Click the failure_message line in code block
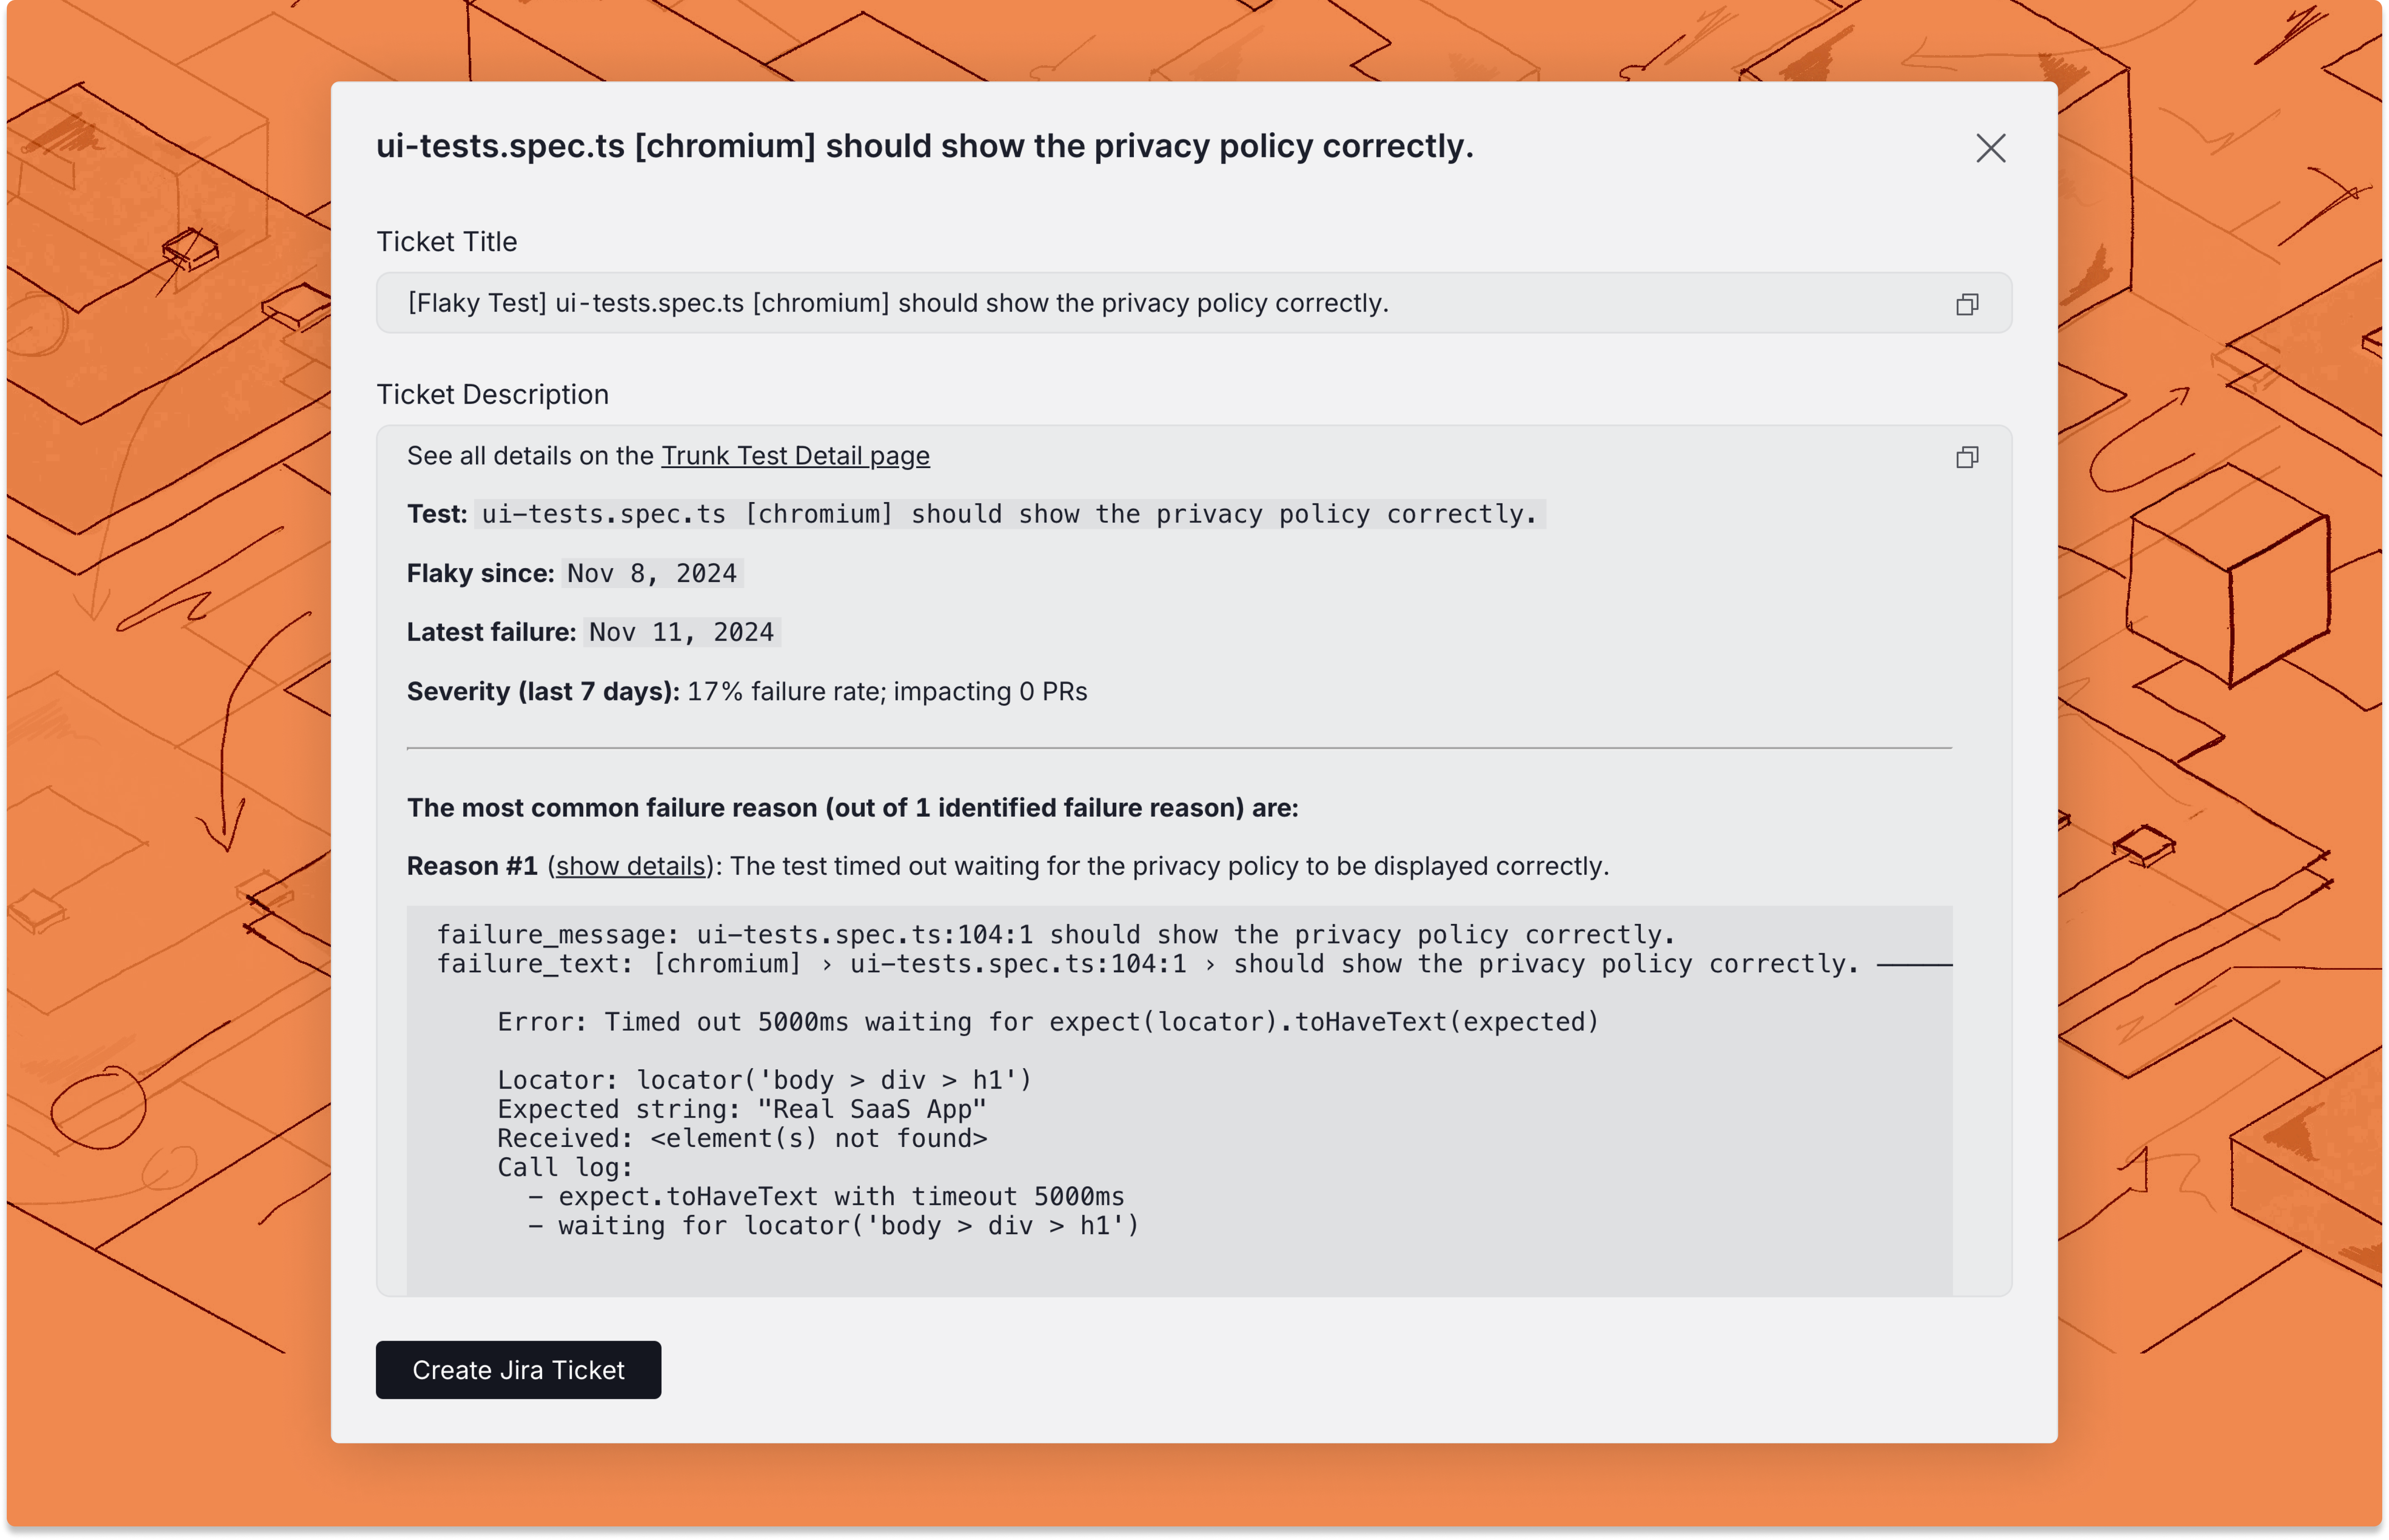Image resolution: width=2389 pixels, height=1540 pixels. (1055, 935)
